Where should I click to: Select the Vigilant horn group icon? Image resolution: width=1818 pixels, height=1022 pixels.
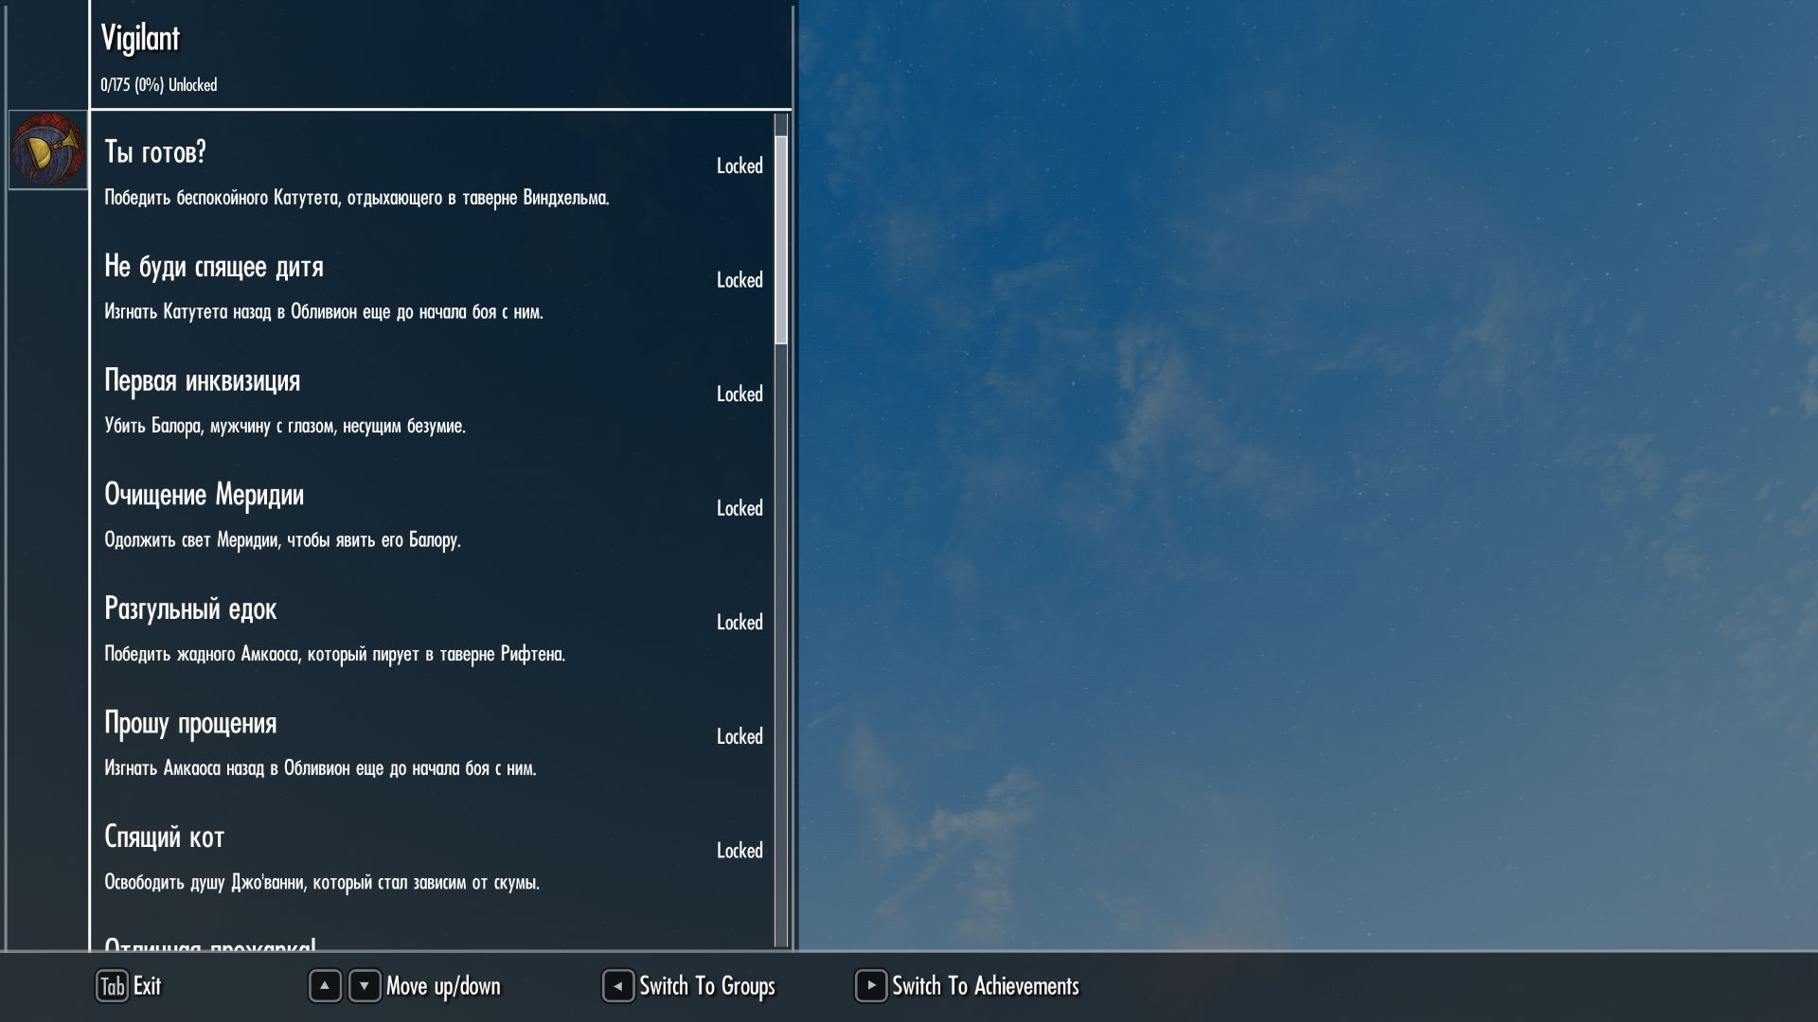47,150
